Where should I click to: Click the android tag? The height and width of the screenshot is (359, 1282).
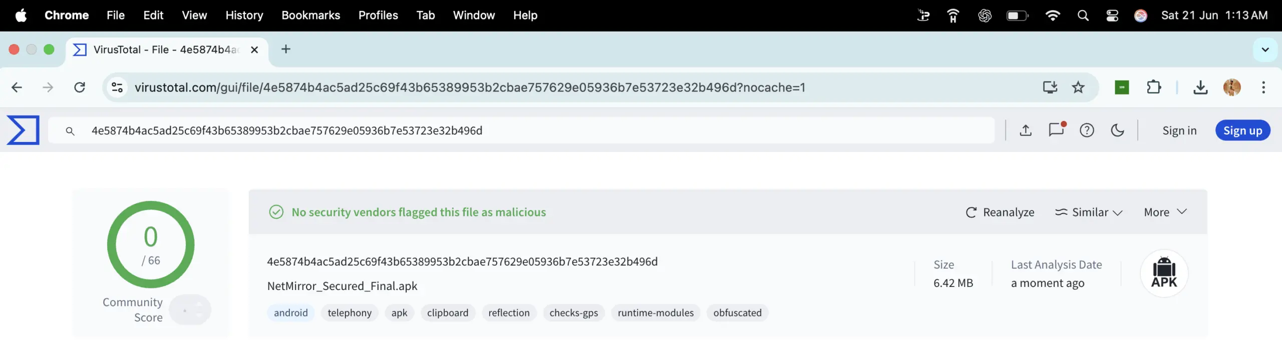coord(291,313)
